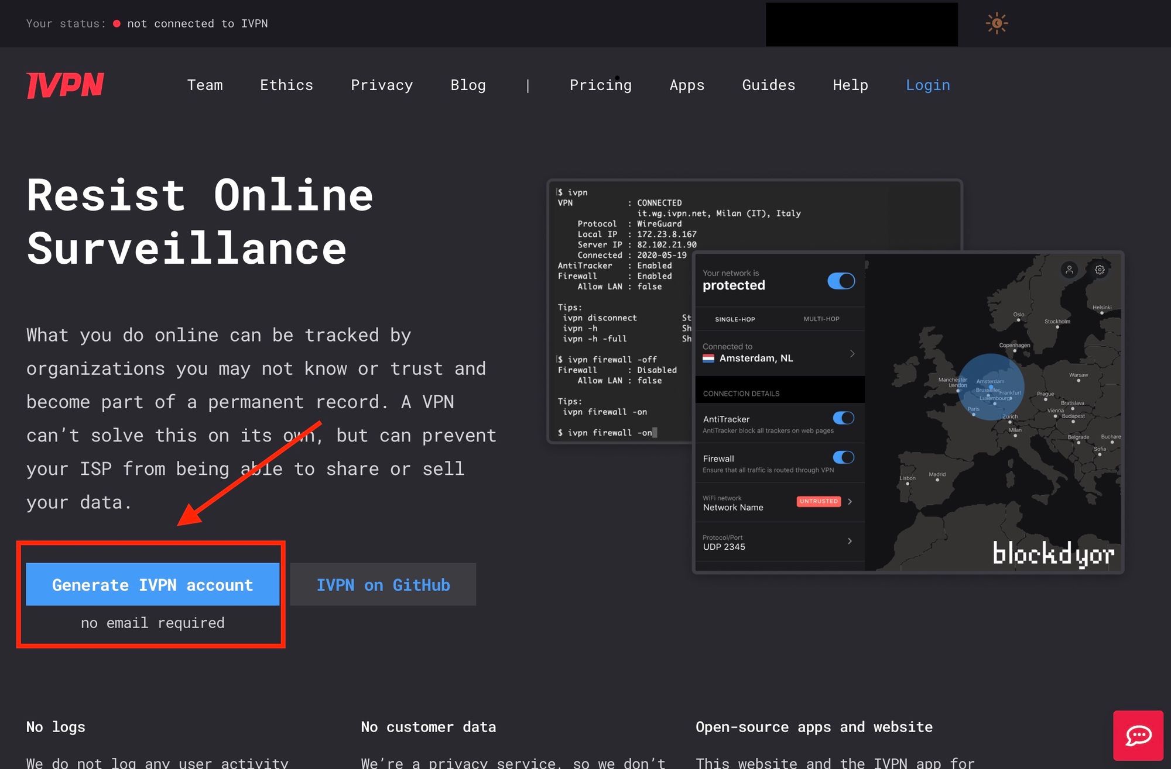
Task: Click the 'WireGuard' protocol text in terminal
Action: click(659, 224)
